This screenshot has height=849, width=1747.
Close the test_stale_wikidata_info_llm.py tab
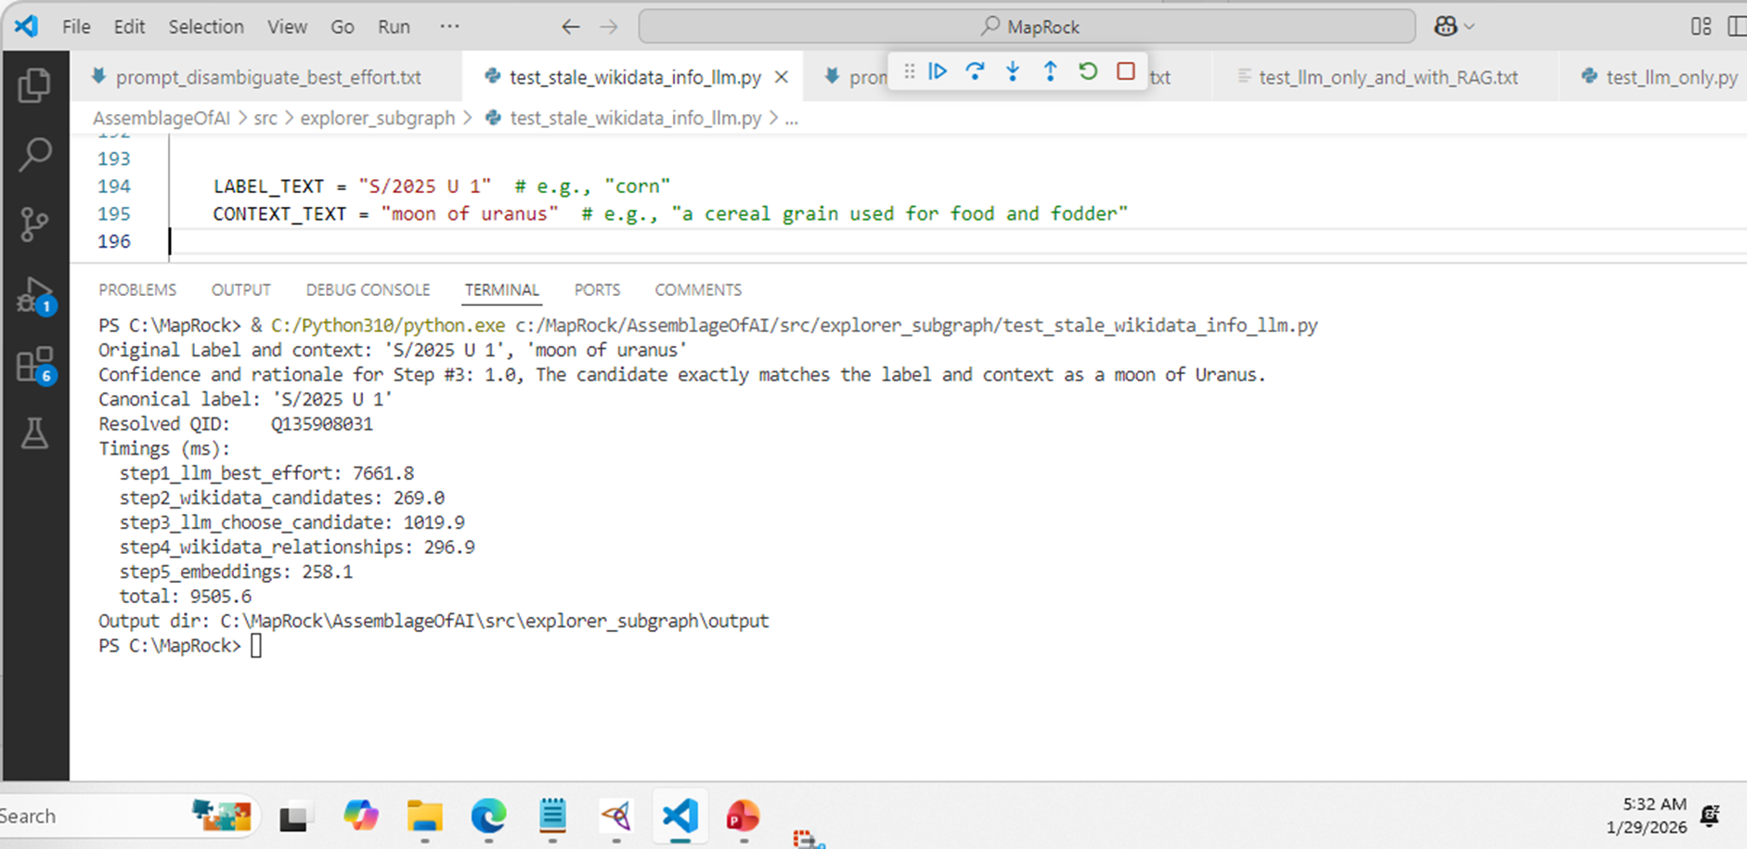[782, 77]
